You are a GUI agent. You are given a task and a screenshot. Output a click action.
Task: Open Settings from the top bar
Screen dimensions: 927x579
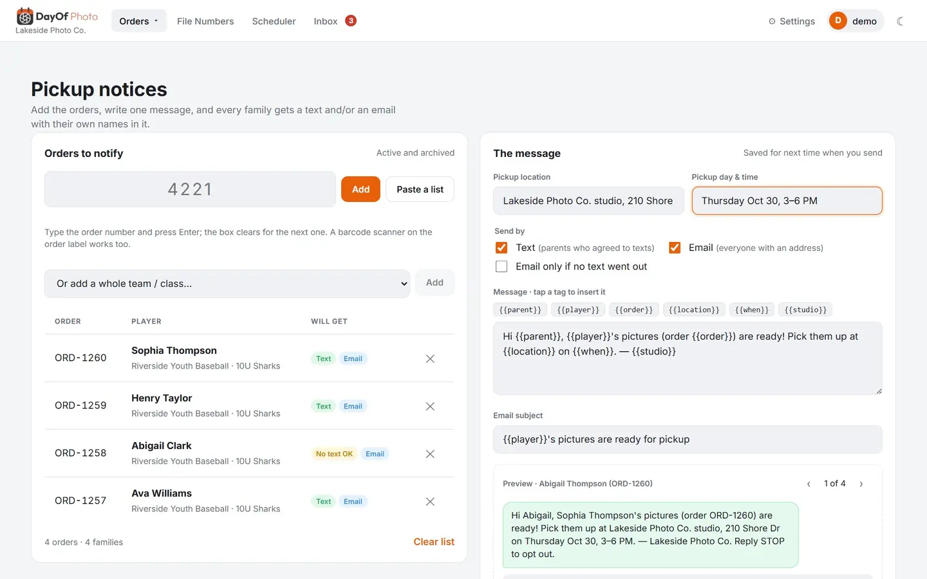[791, 21]
